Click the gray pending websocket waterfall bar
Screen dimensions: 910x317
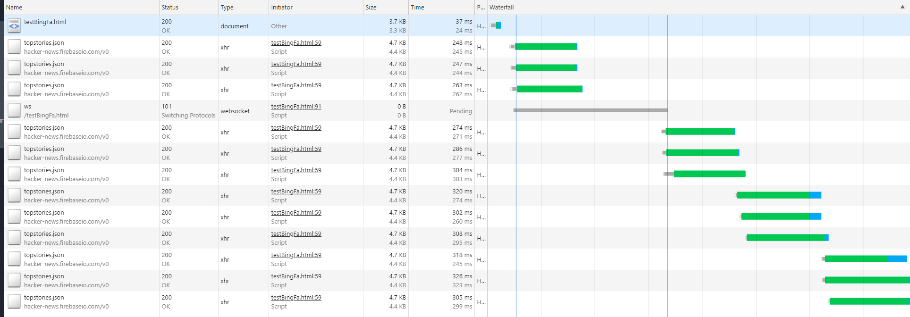point(590,110)
